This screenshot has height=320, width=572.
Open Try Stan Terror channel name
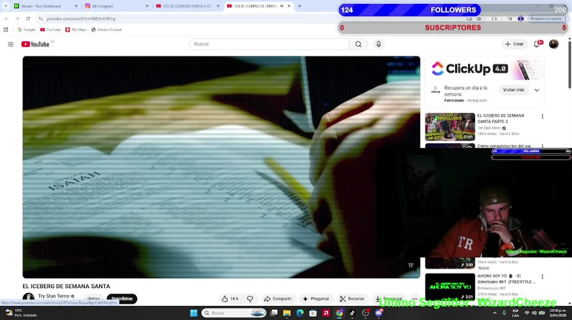[54, 296]
